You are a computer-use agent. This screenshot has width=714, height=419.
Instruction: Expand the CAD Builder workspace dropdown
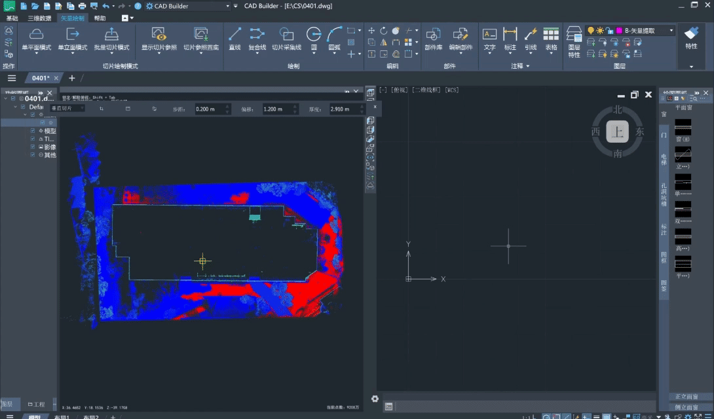click(227, 6)
